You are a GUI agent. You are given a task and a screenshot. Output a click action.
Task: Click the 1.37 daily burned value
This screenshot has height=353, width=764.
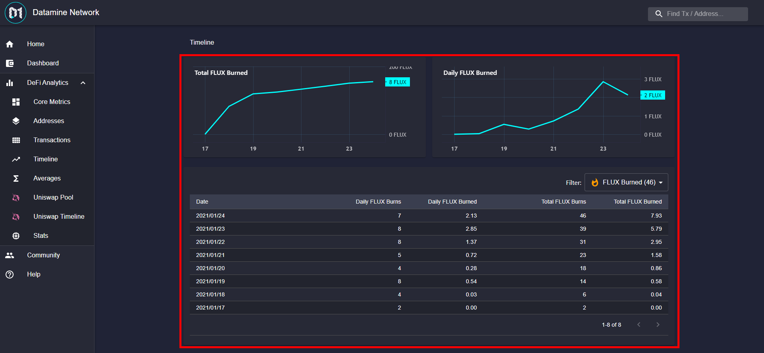pyautogui.click(x=471, y=242)
